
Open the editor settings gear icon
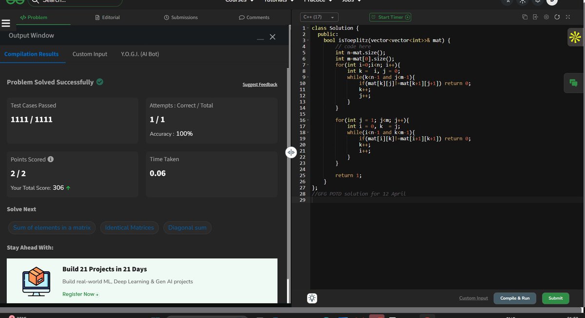[546, 17]
